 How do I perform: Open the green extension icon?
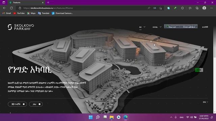pyautogui.click(x=175, y=8)
